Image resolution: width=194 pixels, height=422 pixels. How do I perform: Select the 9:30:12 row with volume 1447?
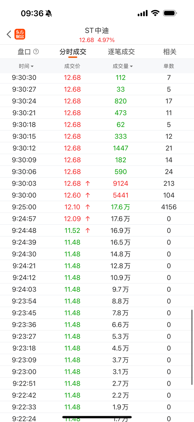pos(97,148)
